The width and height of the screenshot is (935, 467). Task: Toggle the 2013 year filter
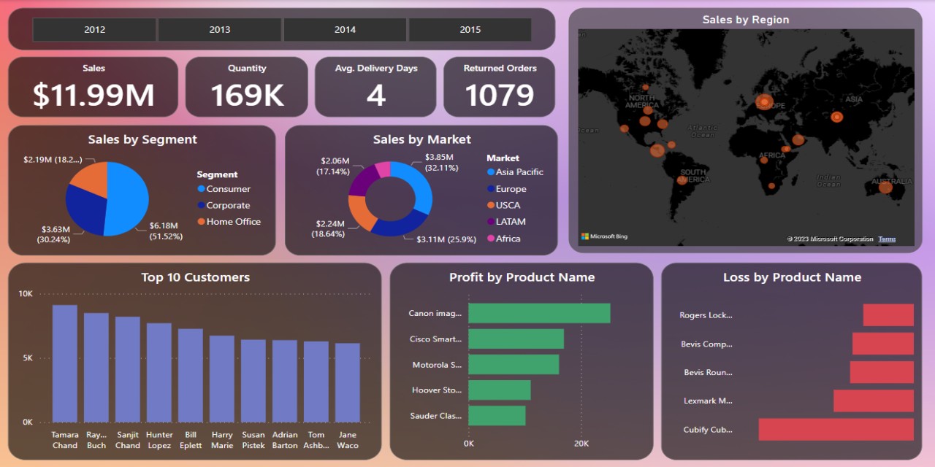219,29
